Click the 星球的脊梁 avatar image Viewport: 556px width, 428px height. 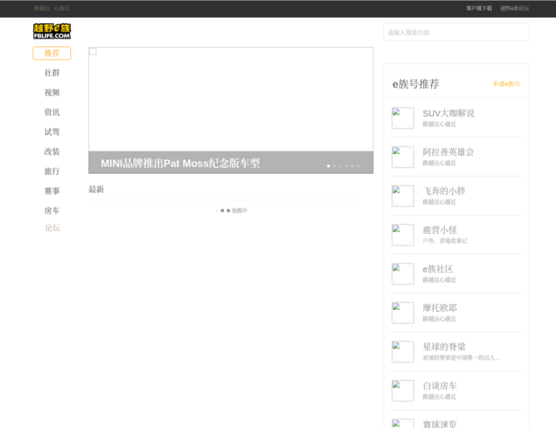click(403, 352)
